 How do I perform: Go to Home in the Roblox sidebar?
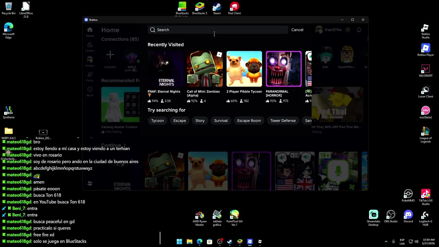click(x=90, y=32)
